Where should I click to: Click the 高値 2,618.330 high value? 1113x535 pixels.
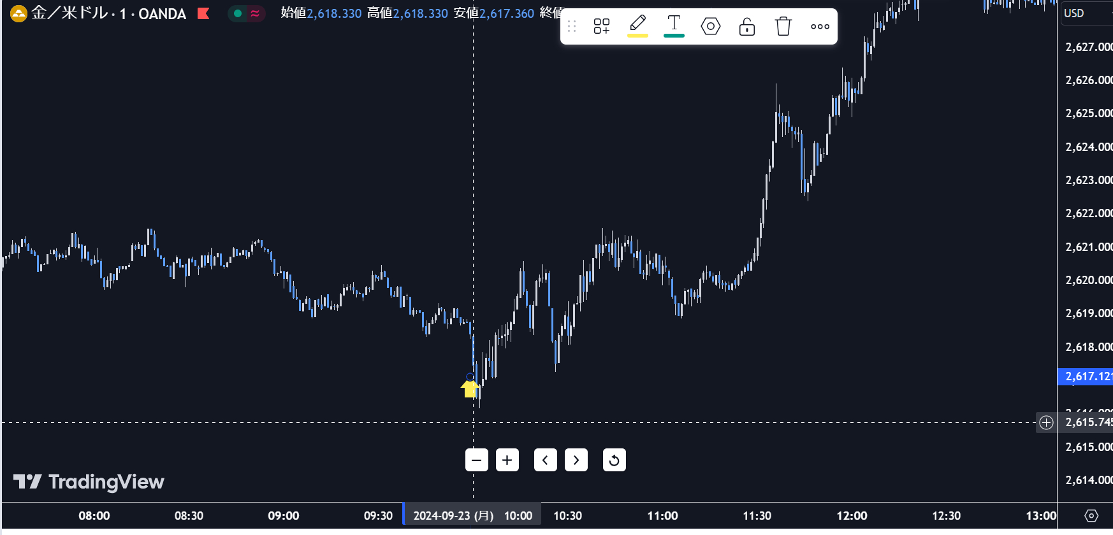coord(407,13)
